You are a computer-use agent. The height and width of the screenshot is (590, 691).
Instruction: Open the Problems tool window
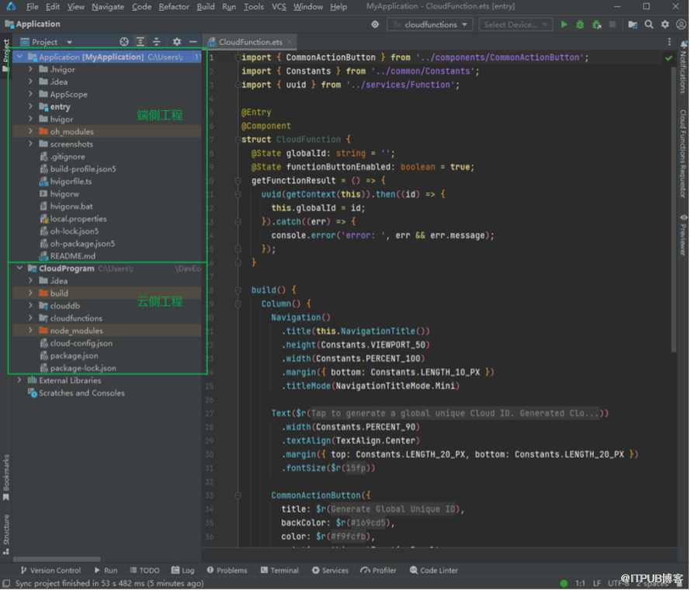coord(227,571)
